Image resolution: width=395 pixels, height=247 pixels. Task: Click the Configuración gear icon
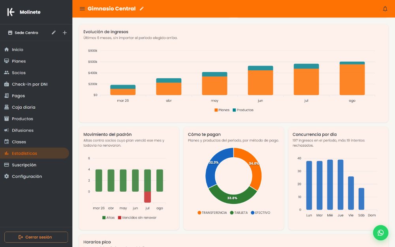(x=7, y=176)
